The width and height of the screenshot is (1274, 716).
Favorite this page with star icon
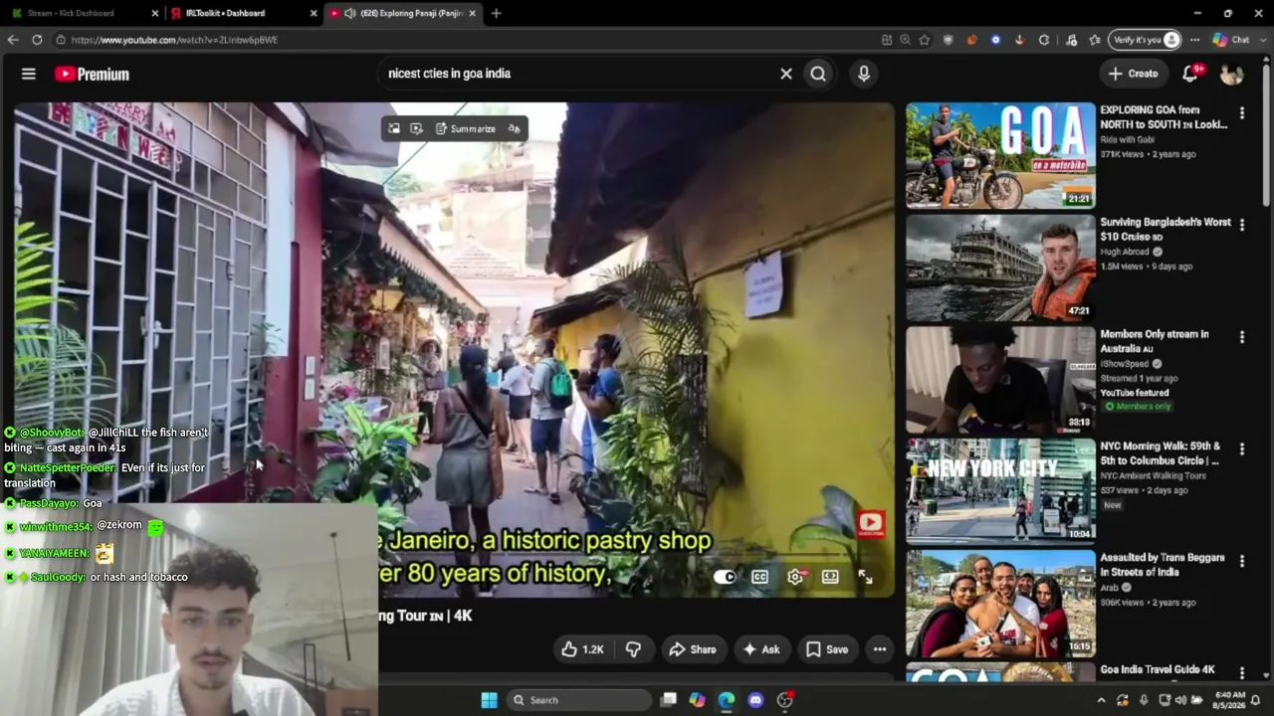coord(925,40)
